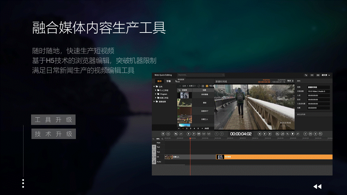Select the 媒体 tab

pos(159,81)
